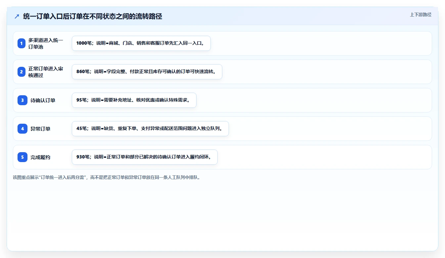The height and width of the screenshot is (258, 445).
Task: Select the 正常订单进入审核通过 label
Action: coord(46,72)
